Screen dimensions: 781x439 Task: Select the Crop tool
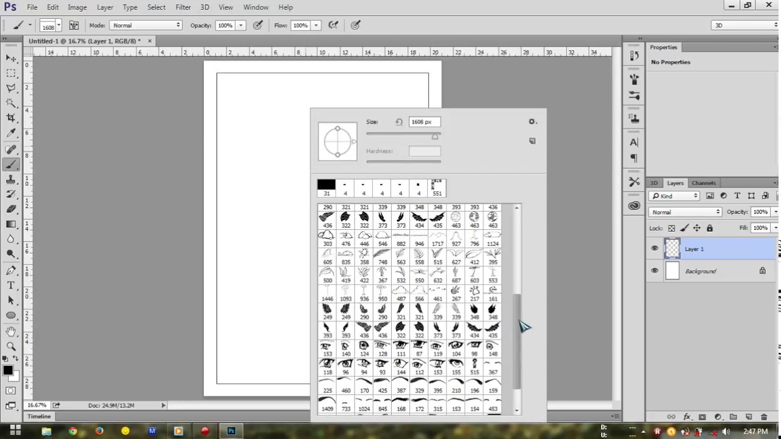coord(11,118)
